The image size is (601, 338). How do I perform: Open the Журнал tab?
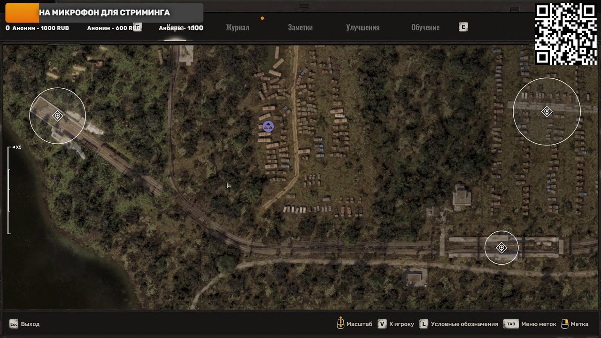[x=238, y=28]
